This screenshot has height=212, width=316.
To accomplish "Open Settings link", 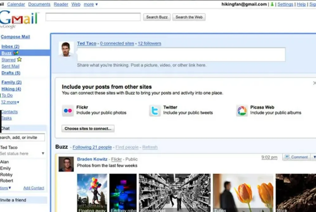I will 285,4.
